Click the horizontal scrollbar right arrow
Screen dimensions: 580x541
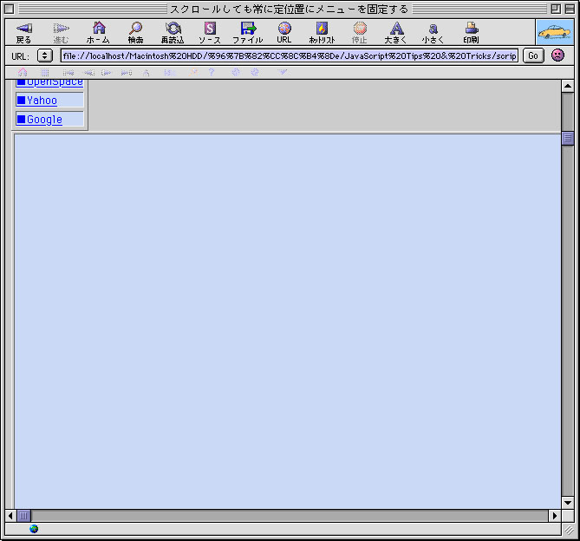click(555, 516)
